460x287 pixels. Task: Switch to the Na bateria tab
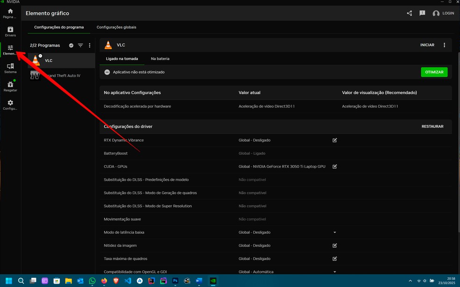point(160,59)
